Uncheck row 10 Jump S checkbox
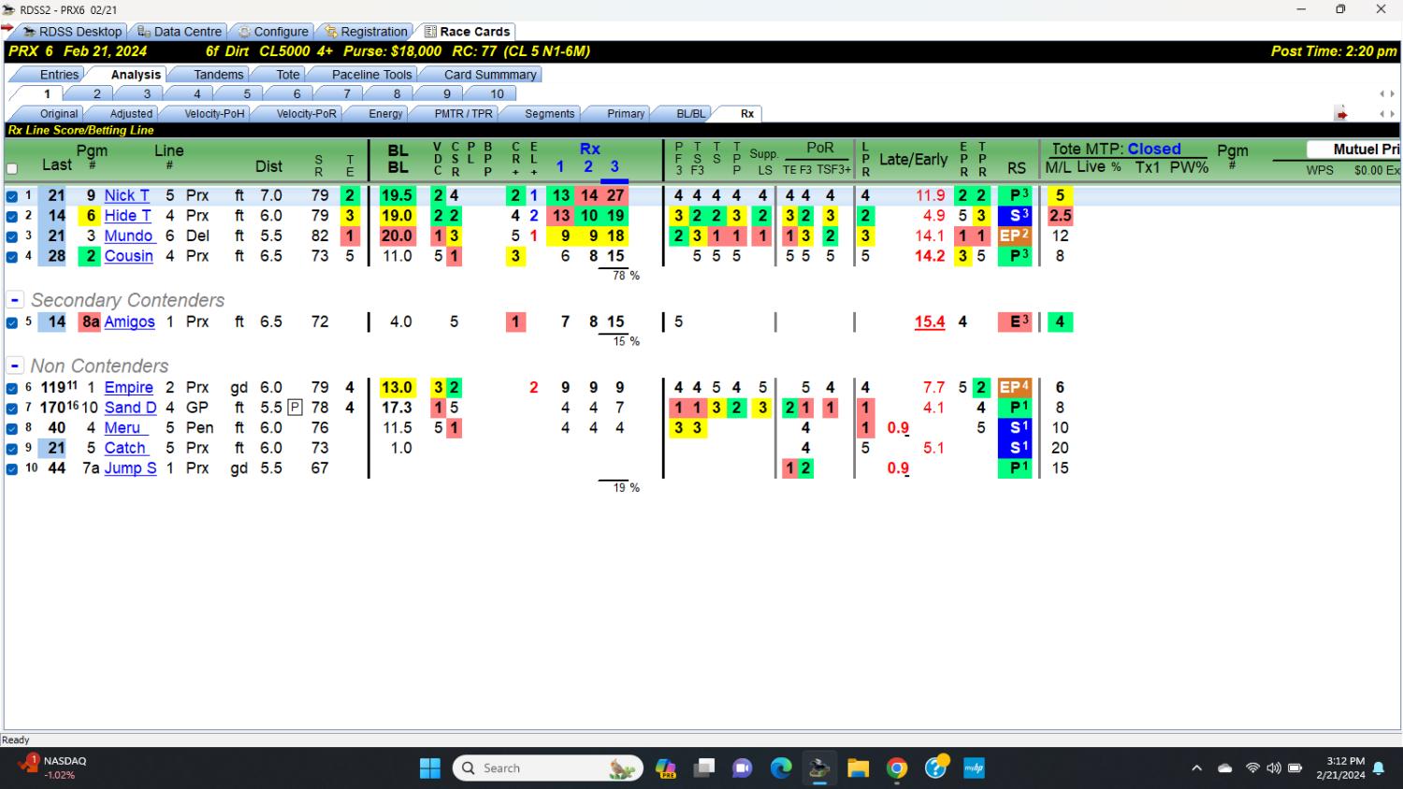 (12, 469)
